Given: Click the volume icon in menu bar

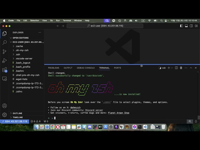Looking at the screenshot, I should coord(136,21).
